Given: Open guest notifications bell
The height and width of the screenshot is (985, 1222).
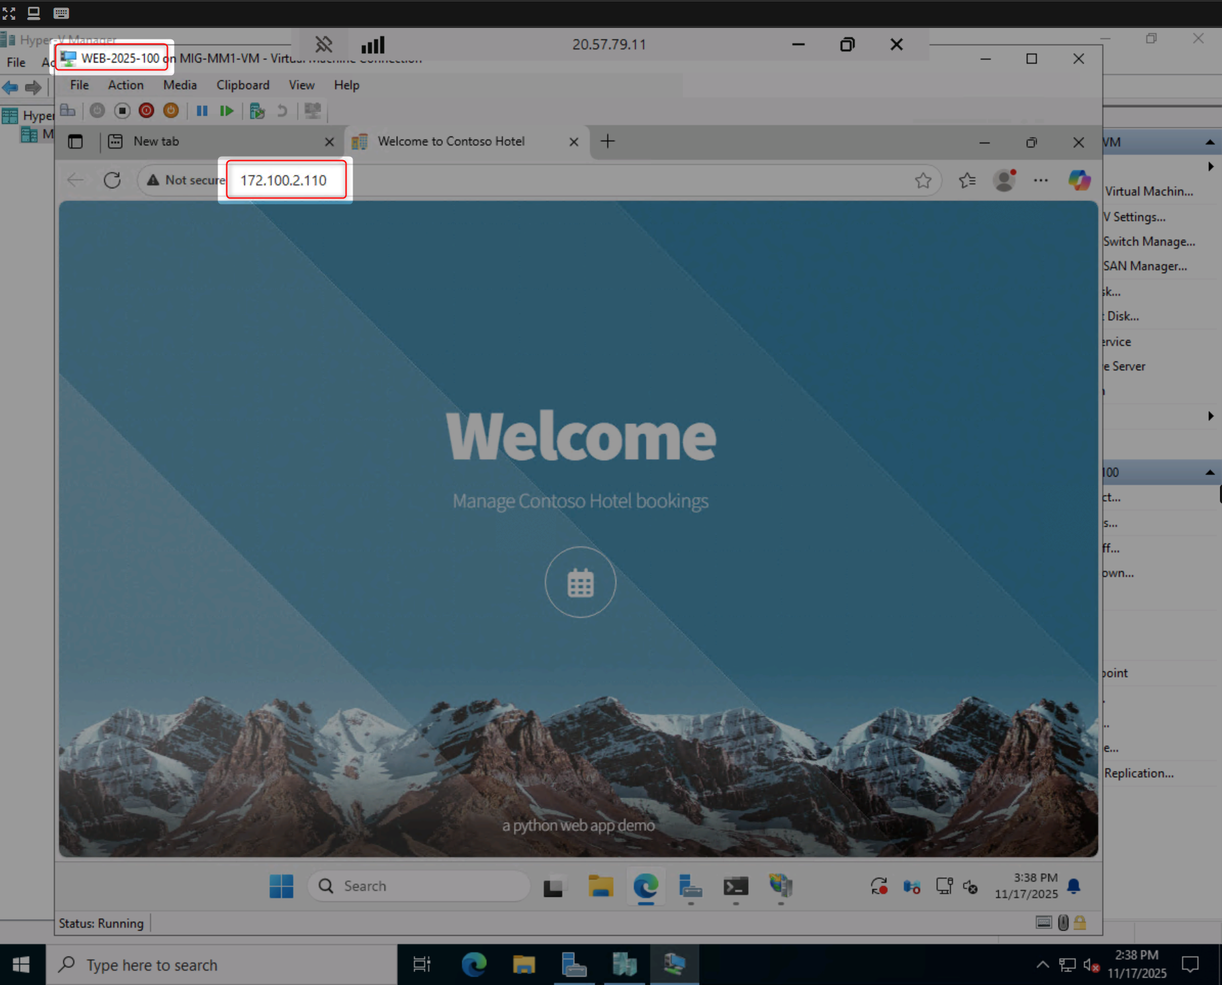Looking at the screenshot, I should pos(1073,885).
